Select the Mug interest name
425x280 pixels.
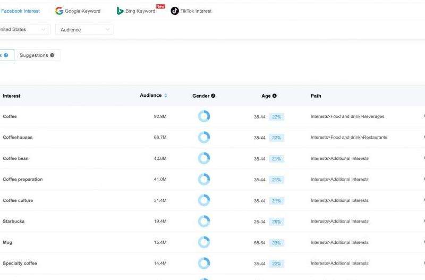pyautogui.click(x=7, y=242)
